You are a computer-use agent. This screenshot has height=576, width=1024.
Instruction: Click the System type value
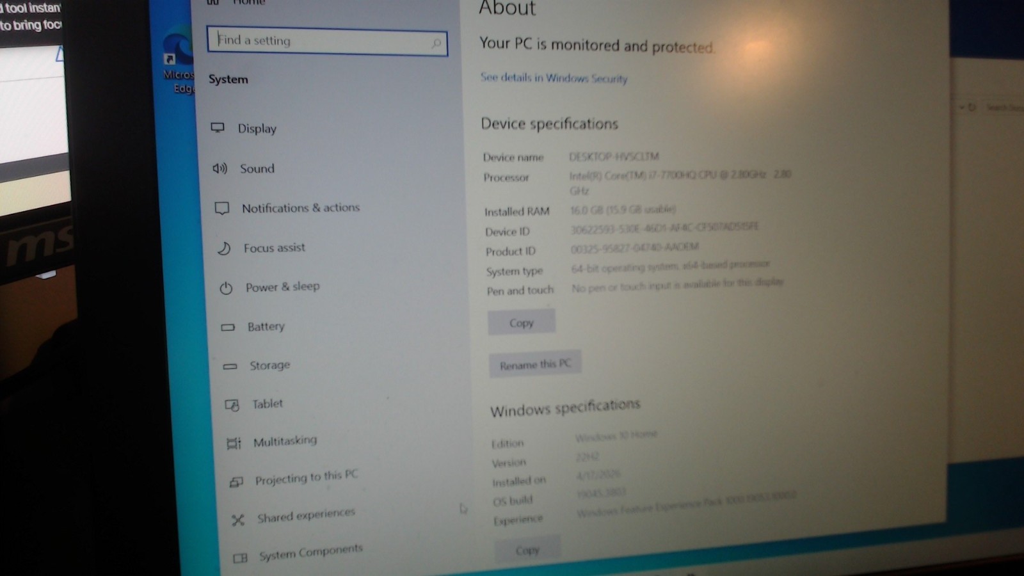click(x=671, y=266)
